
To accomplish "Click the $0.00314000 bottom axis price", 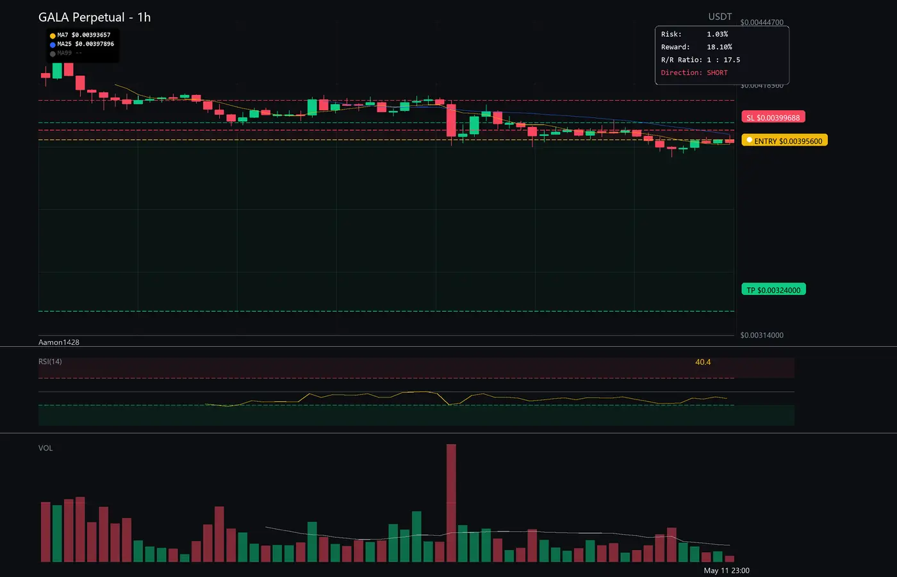I will [x=762, y=335].
